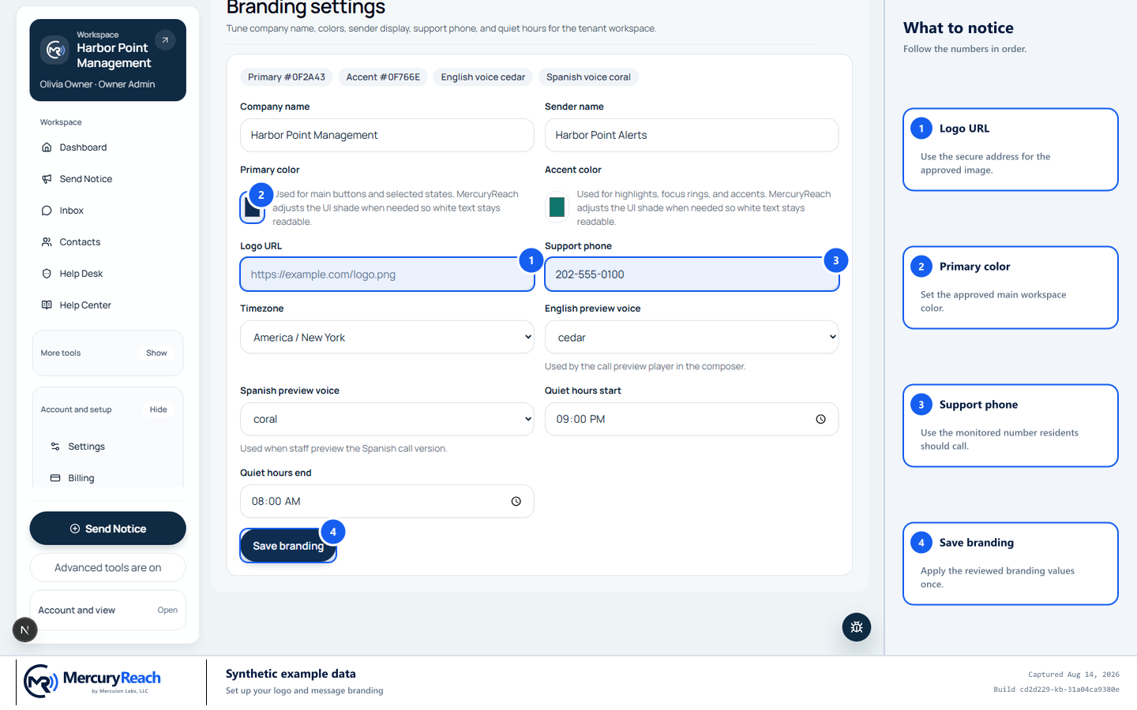Open time picker clock for Quiet hours end
This screenshot has height=710, width=1137.
[x=516, y=502]
